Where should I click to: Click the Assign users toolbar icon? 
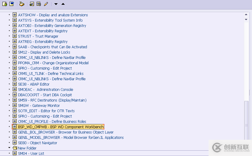[22, 4]
